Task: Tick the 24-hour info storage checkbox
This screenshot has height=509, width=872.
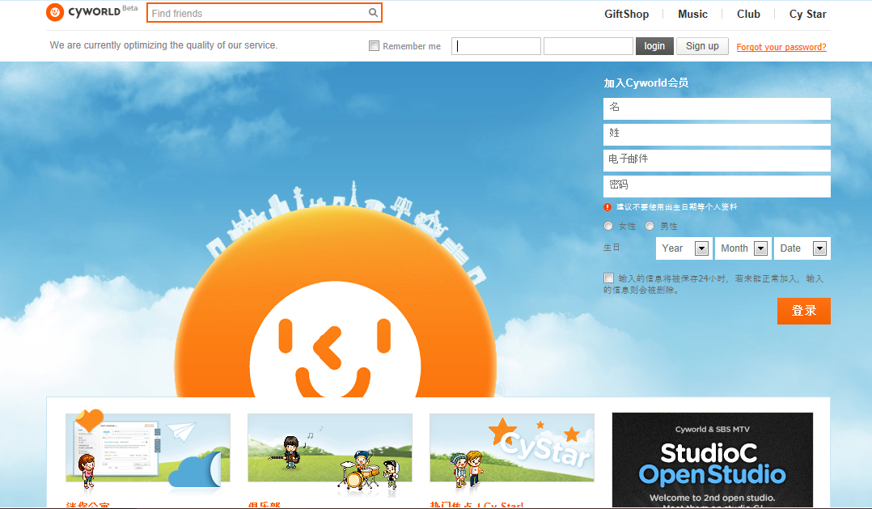Action: pos(608,278)
